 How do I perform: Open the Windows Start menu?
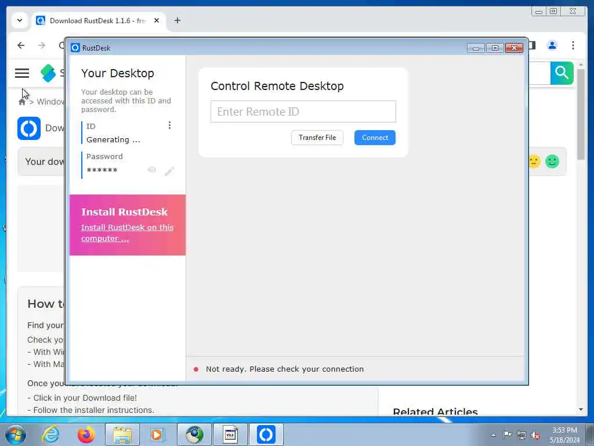16,434
